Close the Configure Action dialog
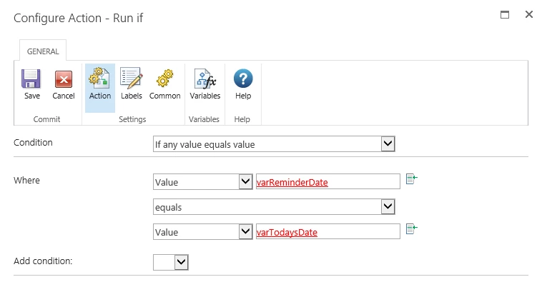The height and width of the screenshot is (282, 542). (x=529, y=14)
